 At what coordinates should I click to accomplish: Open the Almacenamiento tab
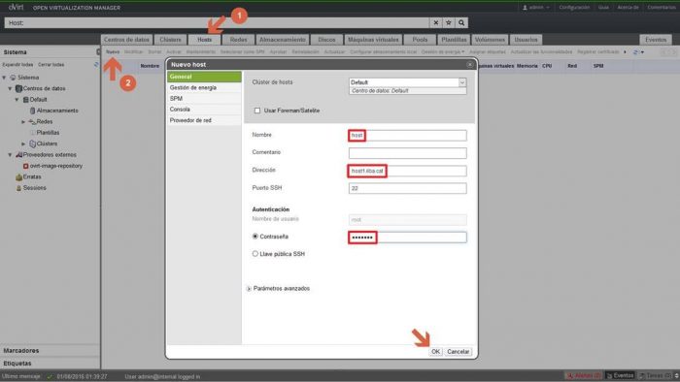pyautogui.click(x=283, y=40)
